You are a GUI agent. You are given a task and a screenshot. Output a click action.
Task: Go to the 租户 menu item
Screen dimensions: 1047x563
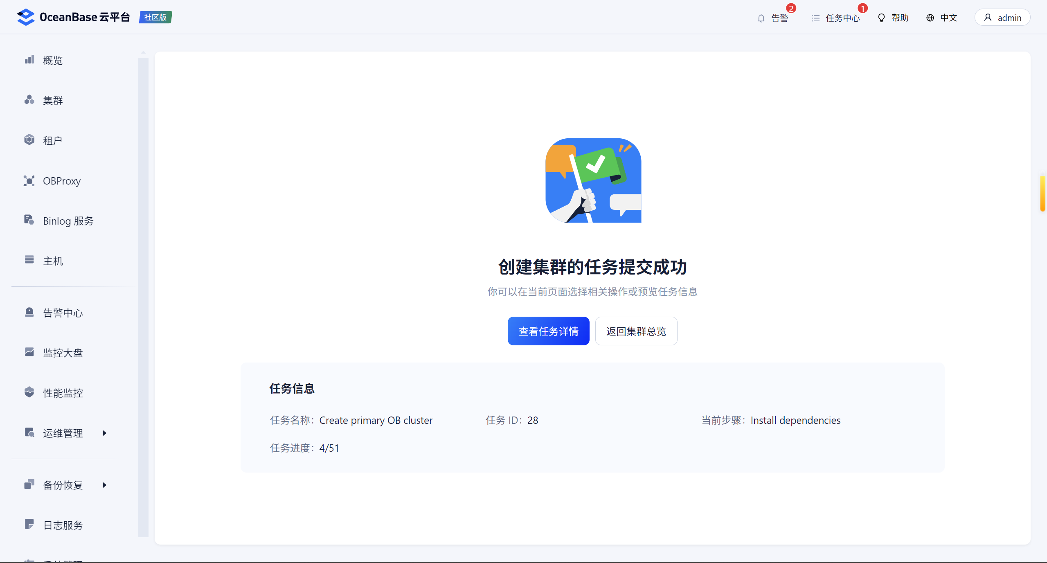(x=52, y=140)
